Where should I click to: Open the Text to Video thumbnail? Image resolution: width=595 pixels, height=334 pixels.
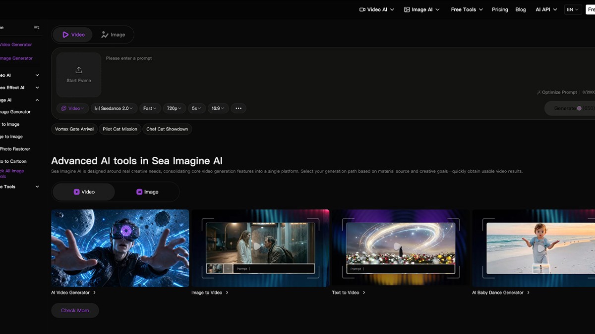tap(401, 248)
